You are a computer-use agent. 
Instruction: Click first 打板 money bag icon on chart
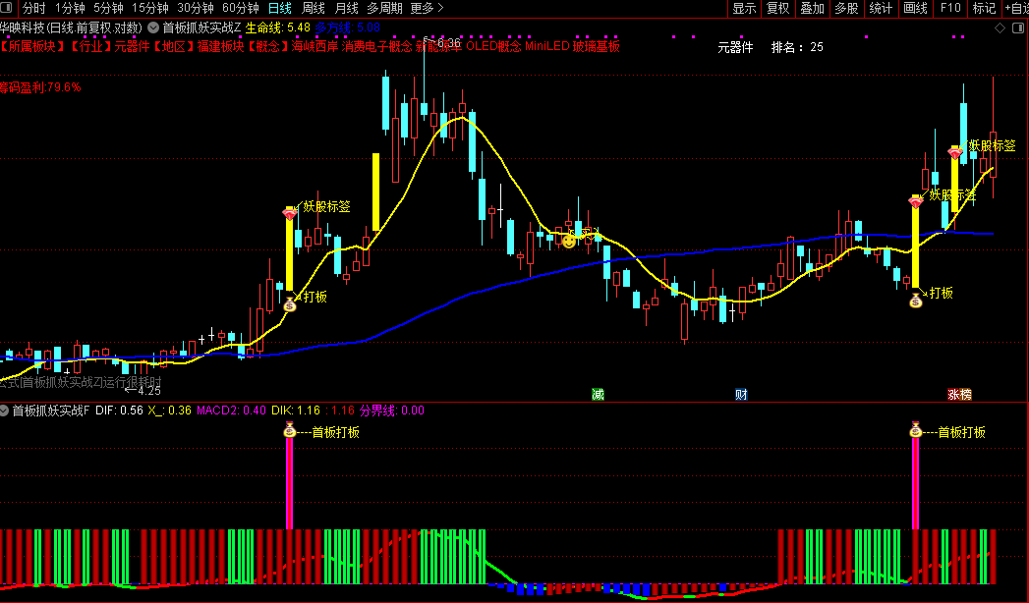click(290, 304)
